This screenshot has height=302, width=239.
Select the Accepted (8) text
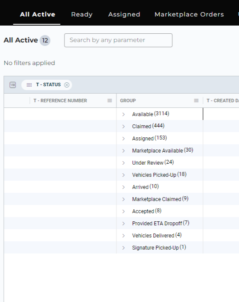(x=147, y=211)
